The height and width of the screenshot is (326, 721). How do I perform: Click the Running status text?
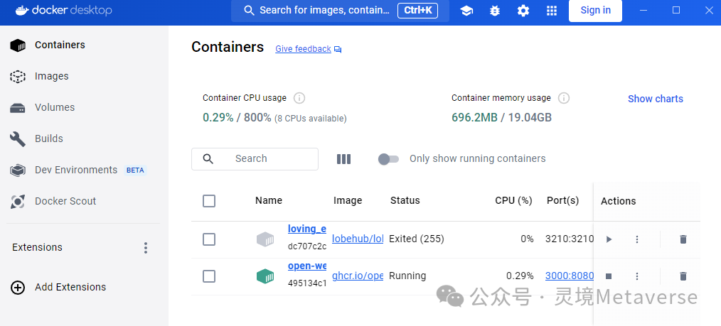[x=407, y=276]
